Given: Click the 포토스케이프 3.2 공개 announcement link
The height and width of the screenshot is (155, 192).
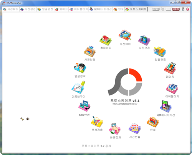Looking at the screenshot, I should coord(96,146).
